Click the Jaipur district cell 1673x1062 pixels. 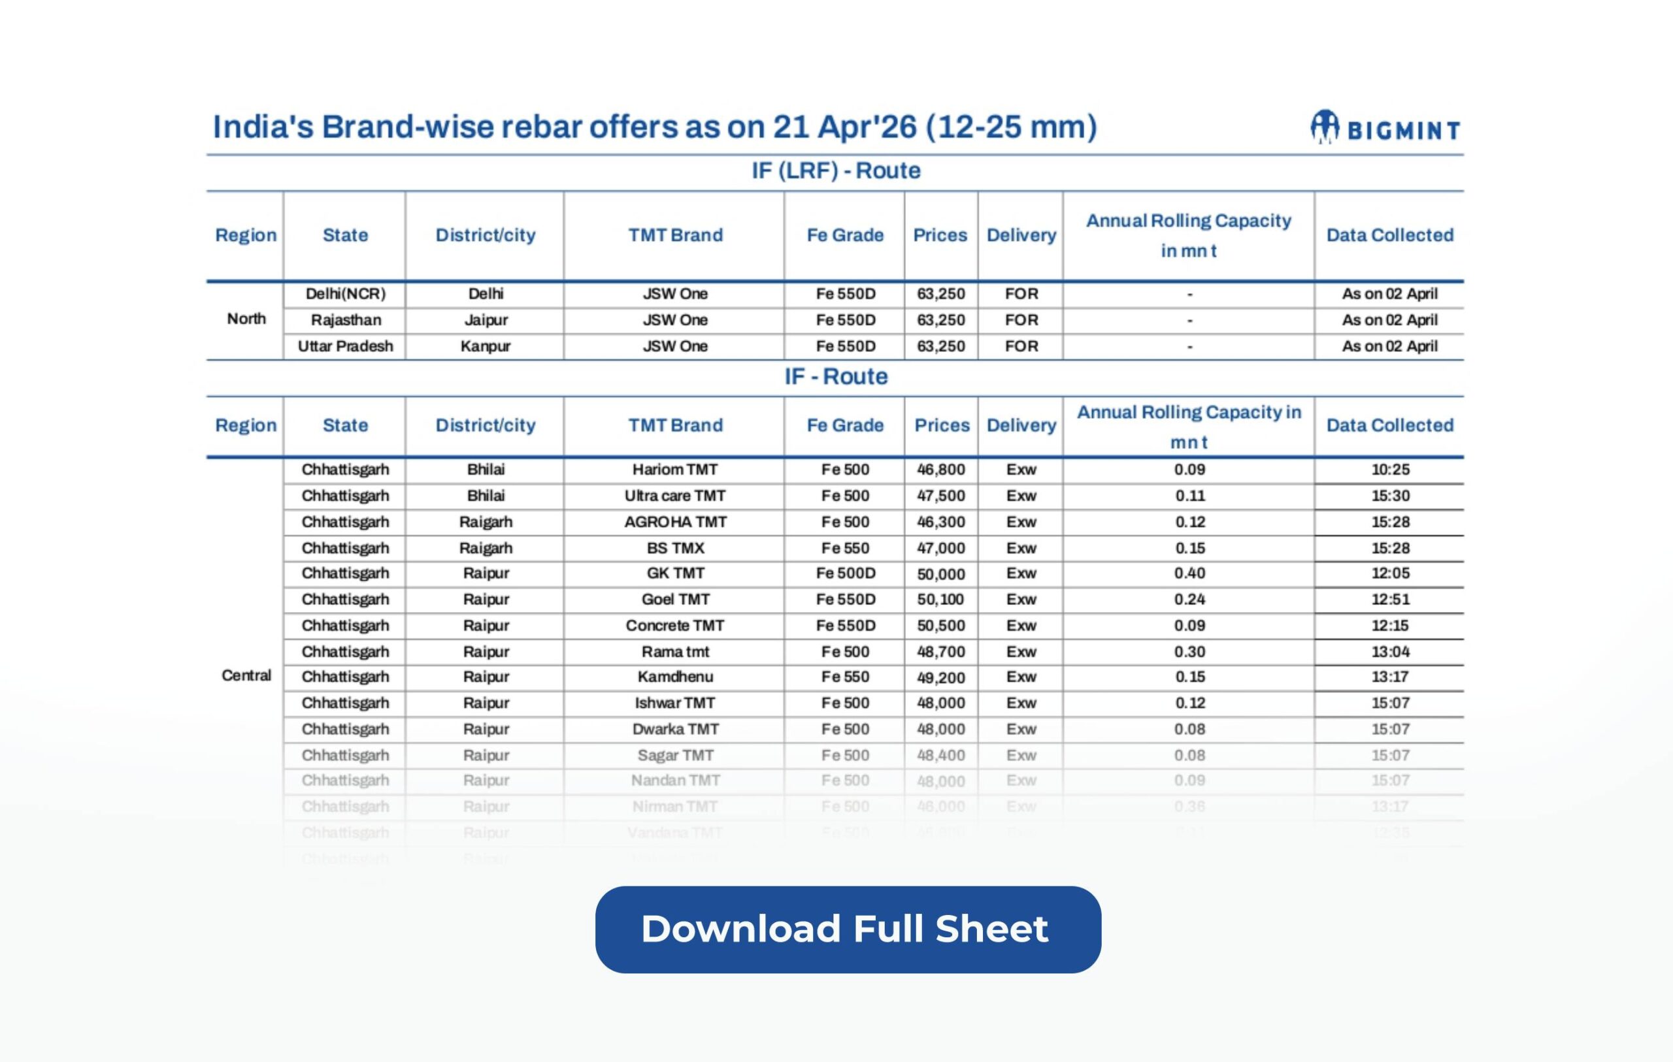(x=486, y=320)
